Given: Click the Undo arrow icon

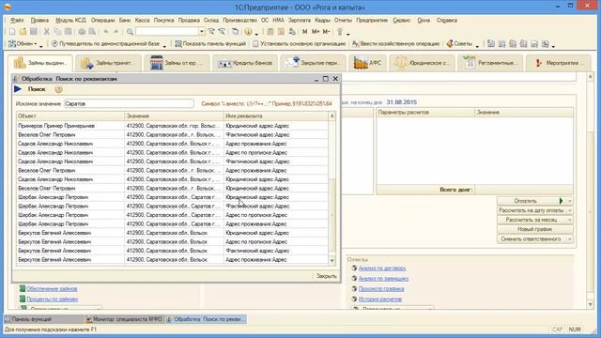Looking at the screenshot, I should 106,32.
